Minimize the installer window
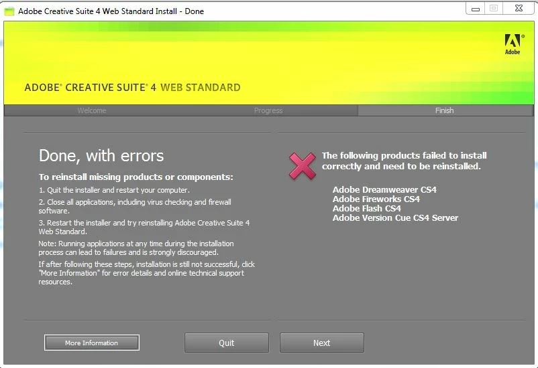538x368 pixels. coord(475,9)
